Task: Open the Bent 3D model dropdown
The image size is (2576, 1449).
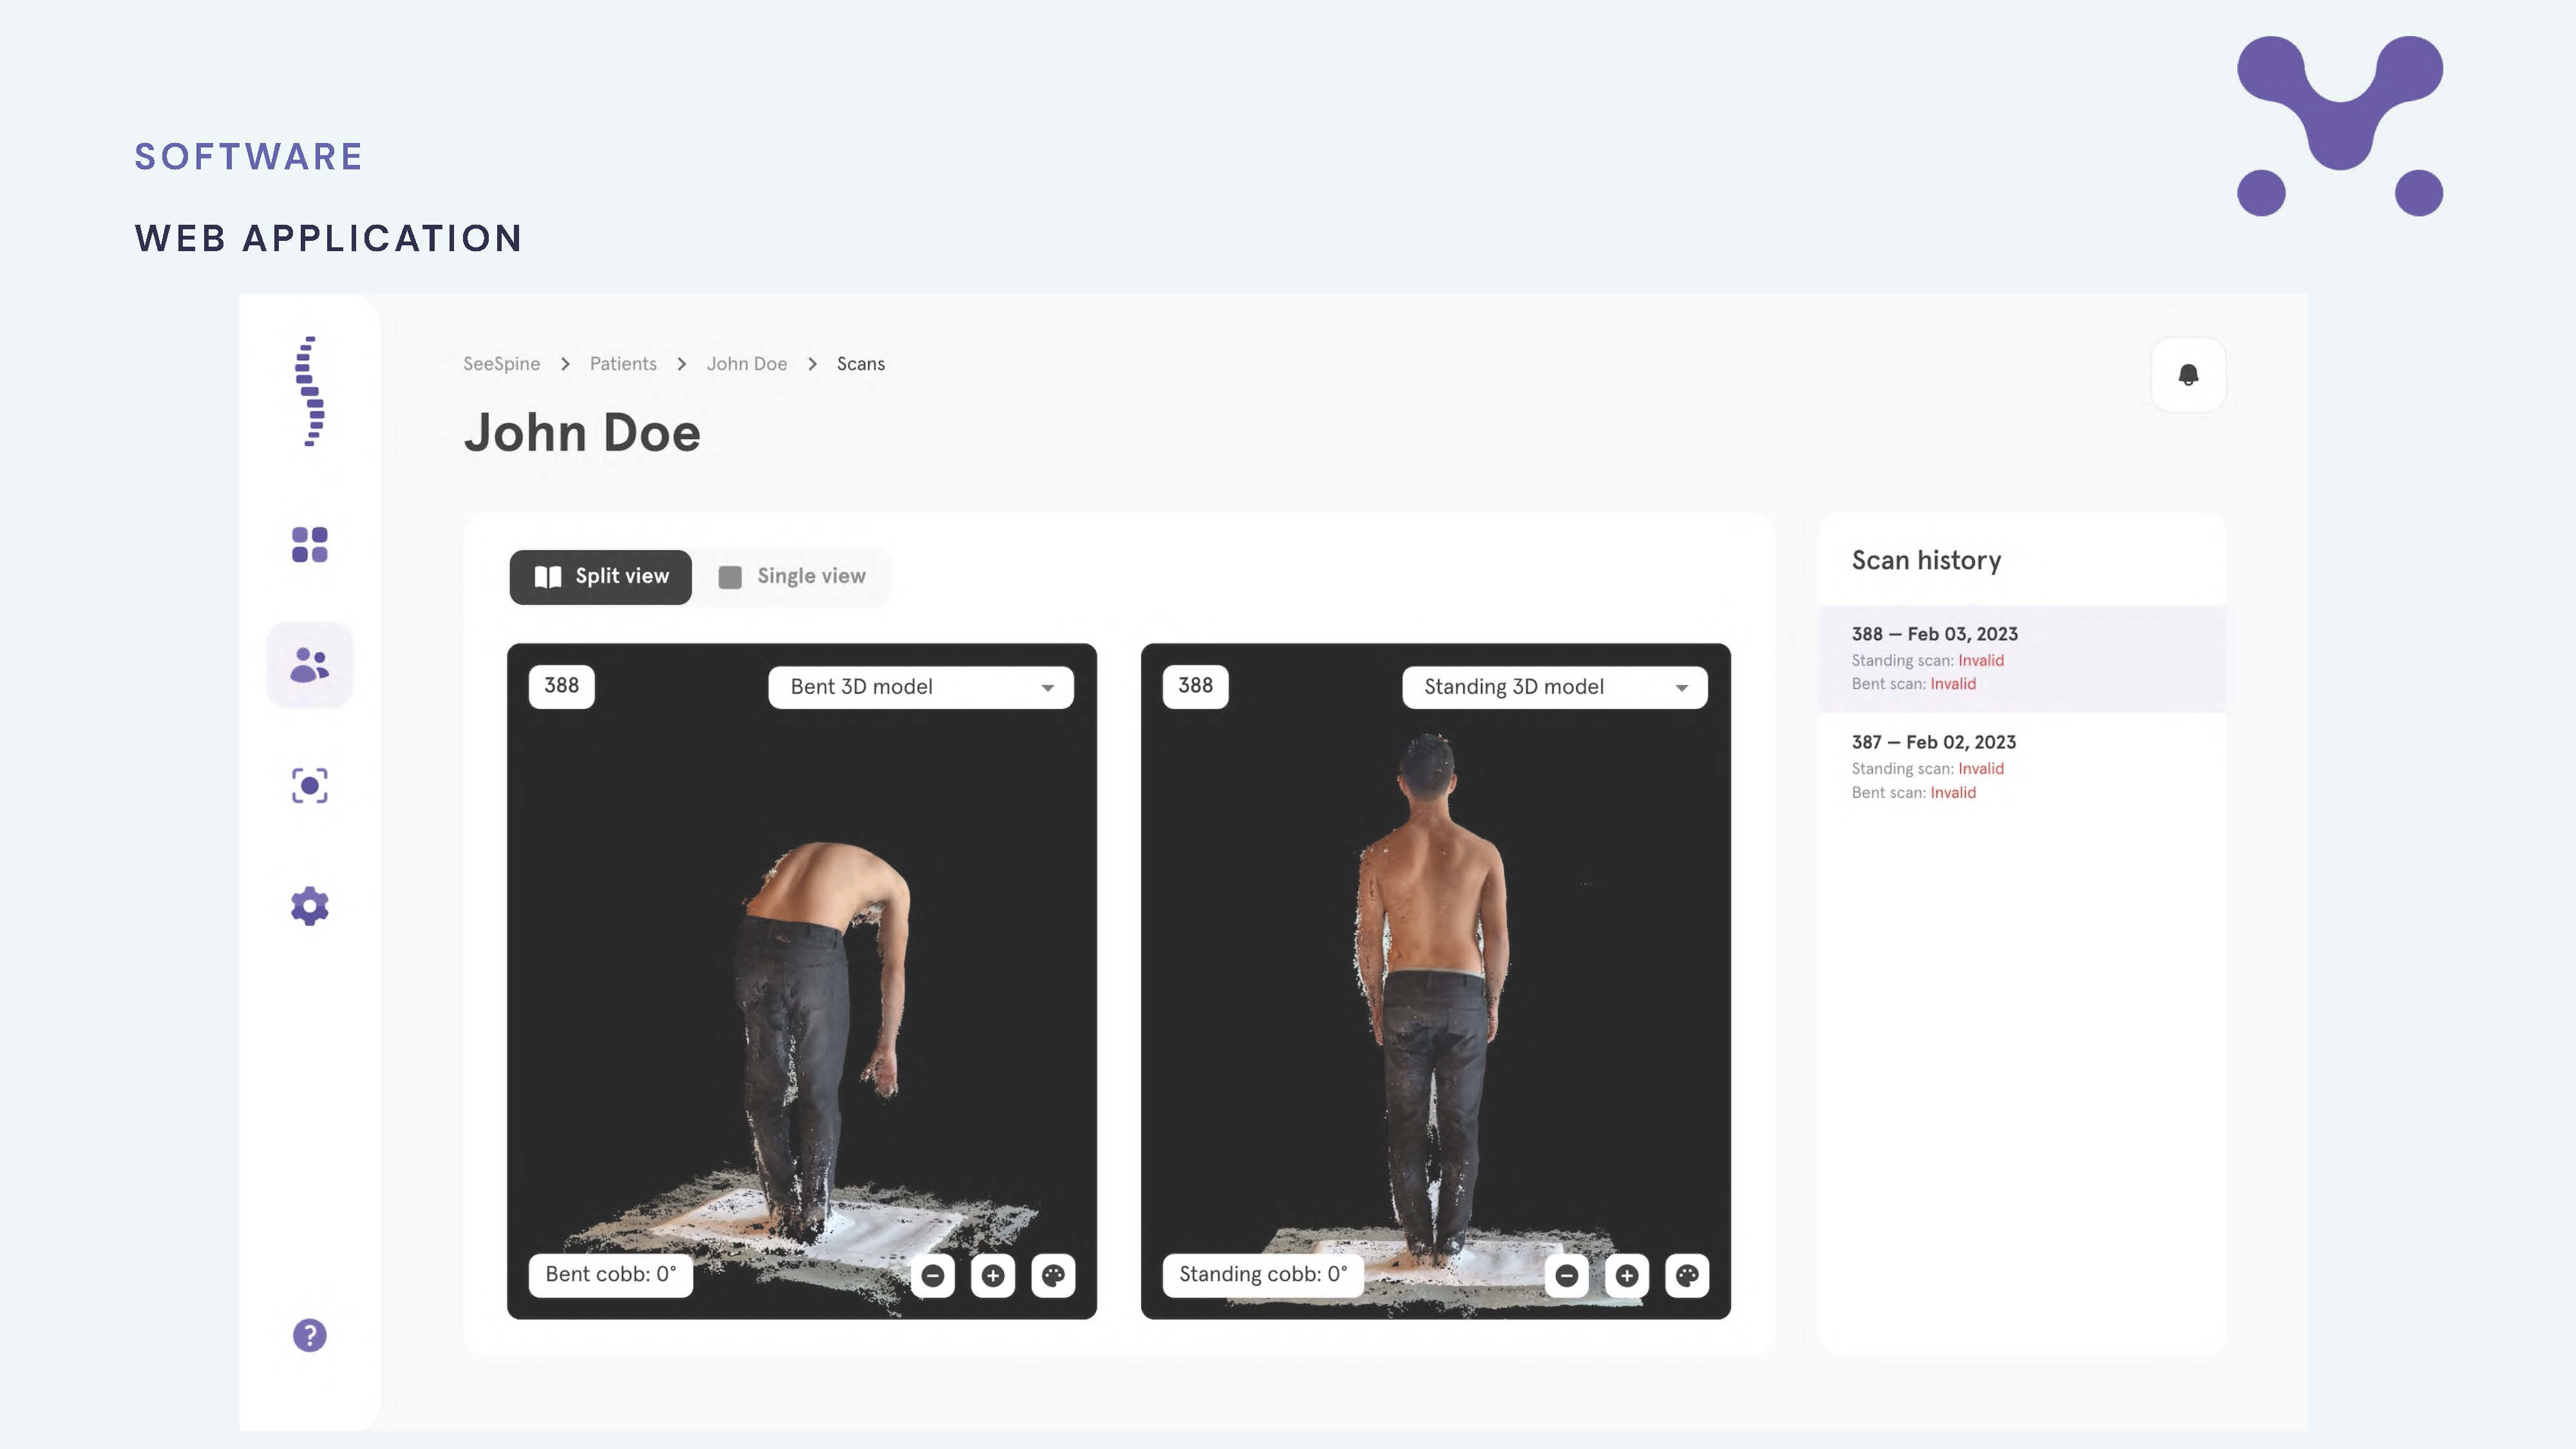Action: pyautogui.click(x=920, y=687)
